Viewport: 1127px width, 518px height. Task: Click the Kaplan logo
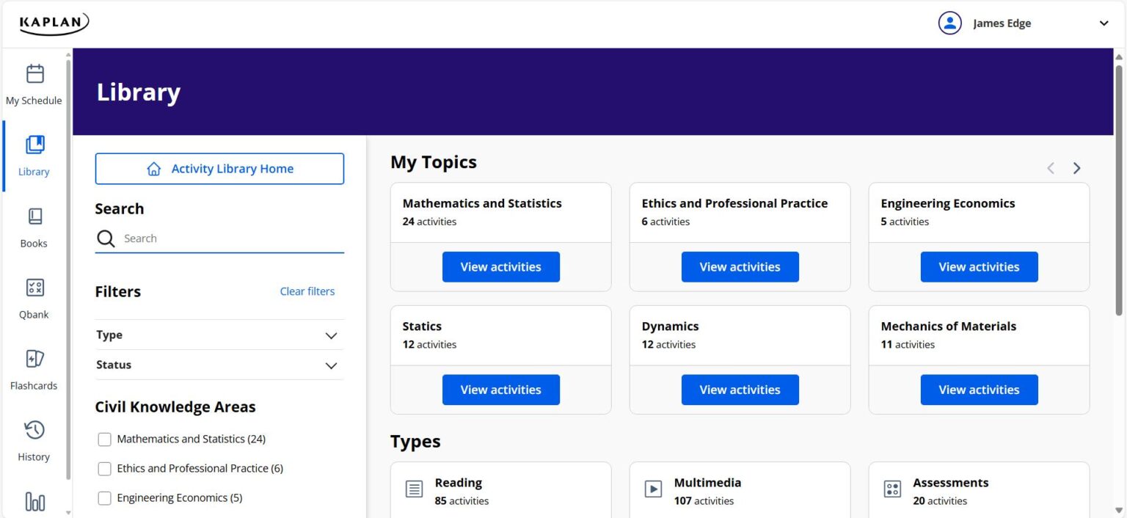pyautogui.click(x=54, y=23)
